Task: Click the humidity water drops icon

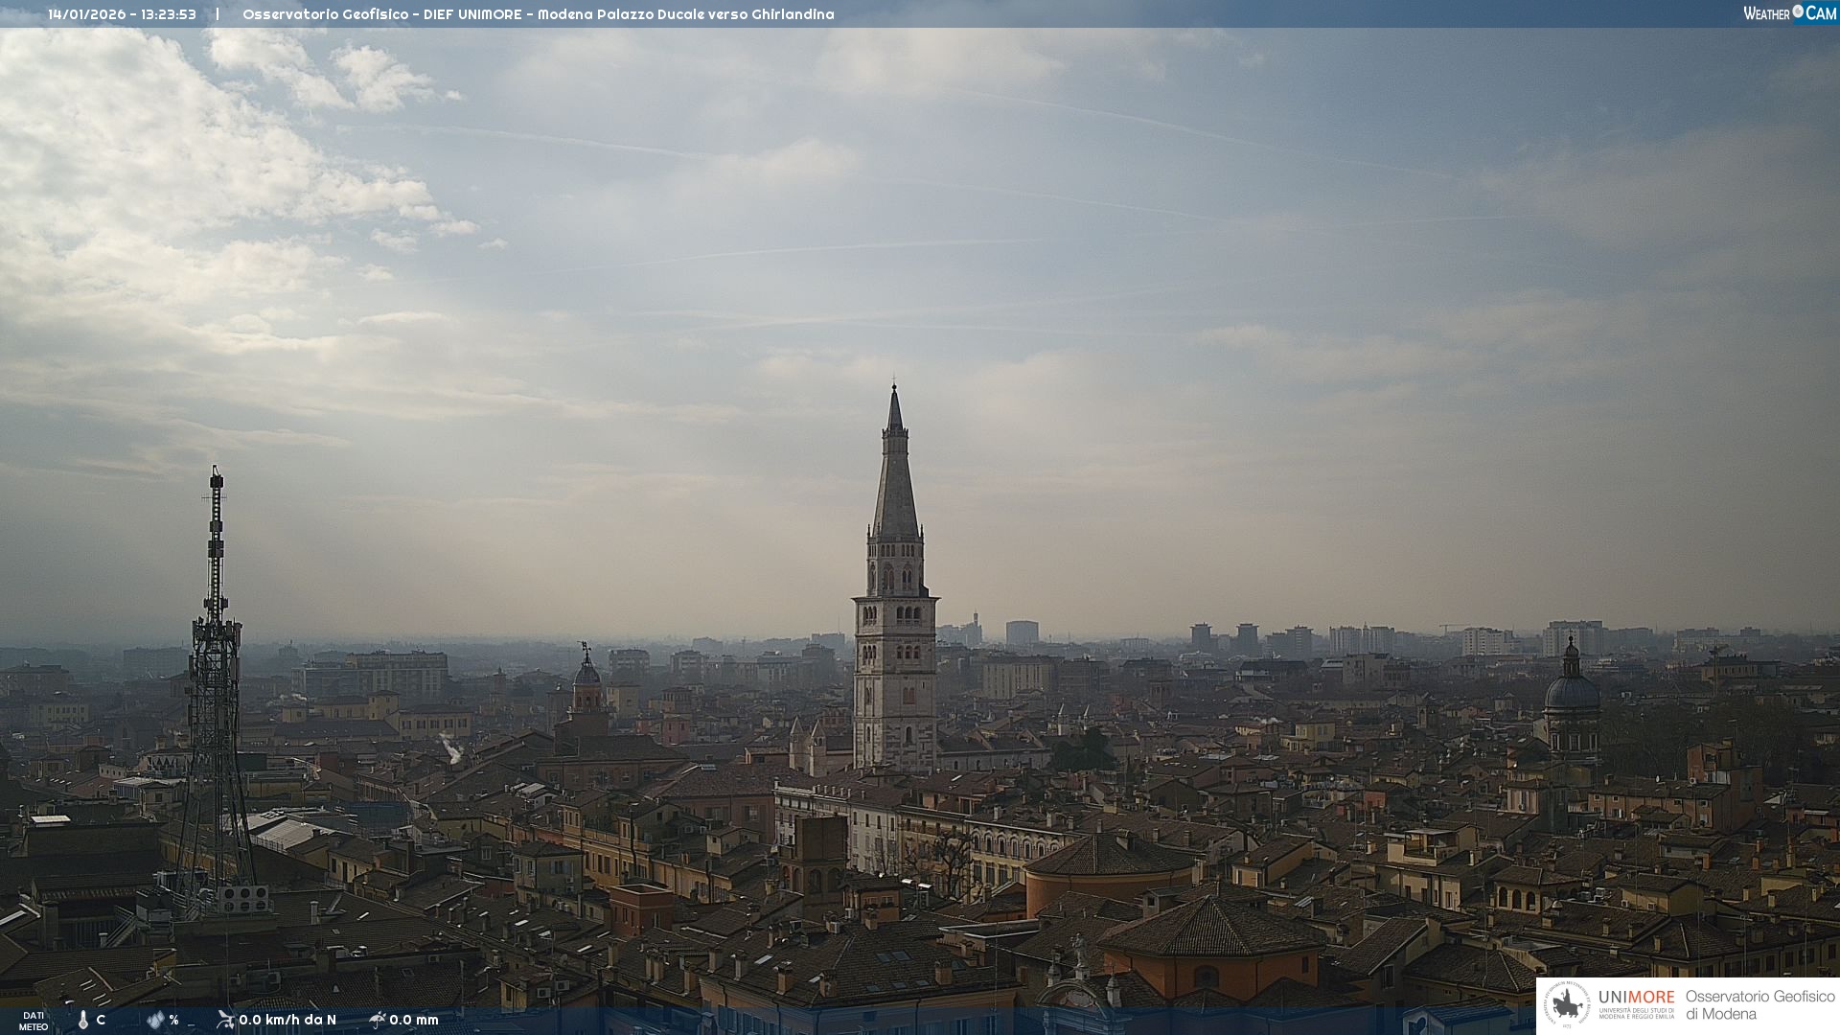Action: tap(155, 1020)
